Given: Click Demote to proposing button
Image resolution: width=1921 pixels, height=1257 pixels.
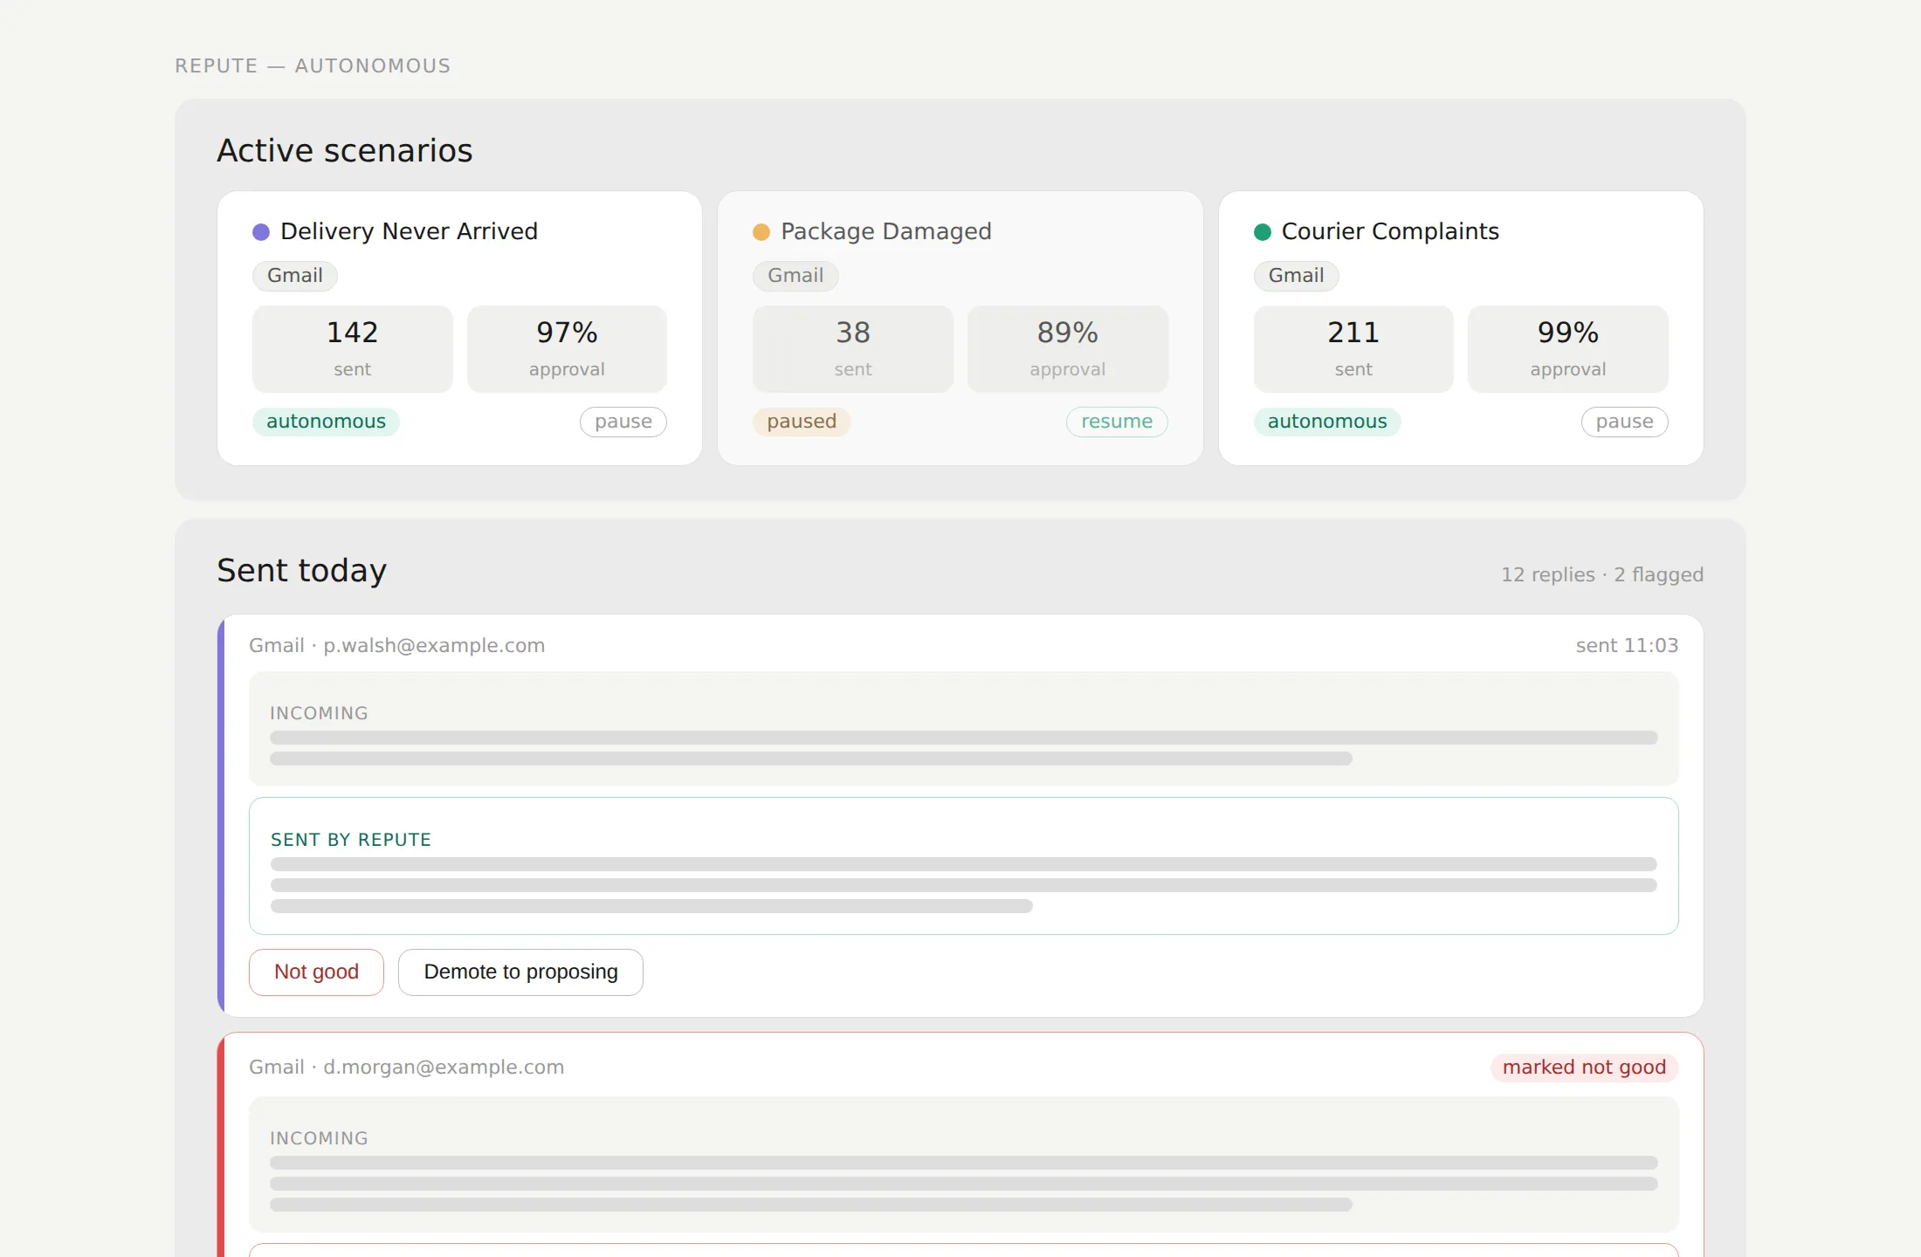Looking at the screenshot, I should (520, 972).
